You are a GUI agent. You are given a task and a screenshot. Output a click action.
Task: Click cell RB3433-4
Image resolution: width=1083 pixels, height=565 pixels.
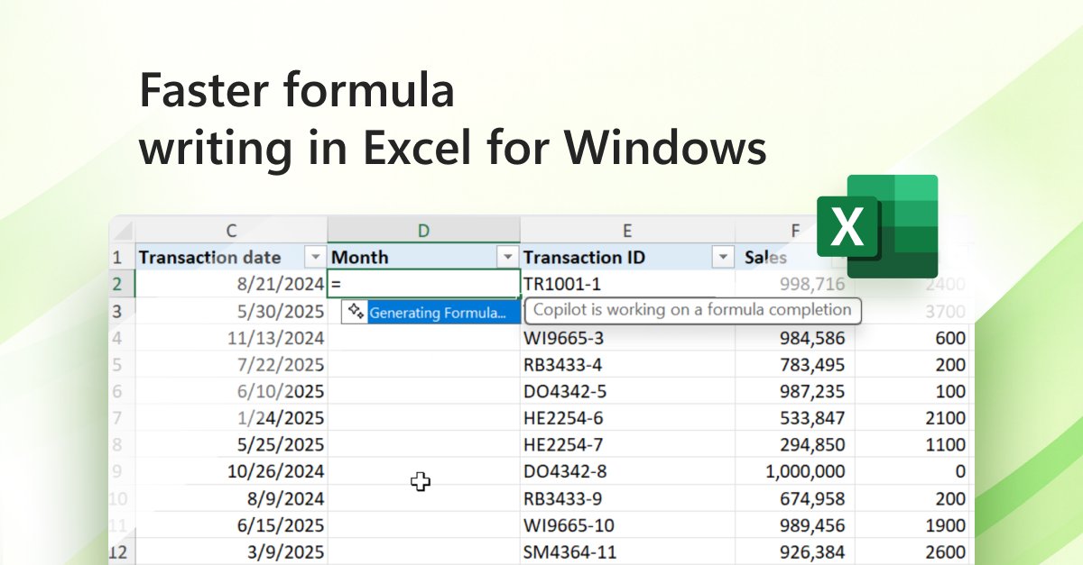tap(627, 365)
